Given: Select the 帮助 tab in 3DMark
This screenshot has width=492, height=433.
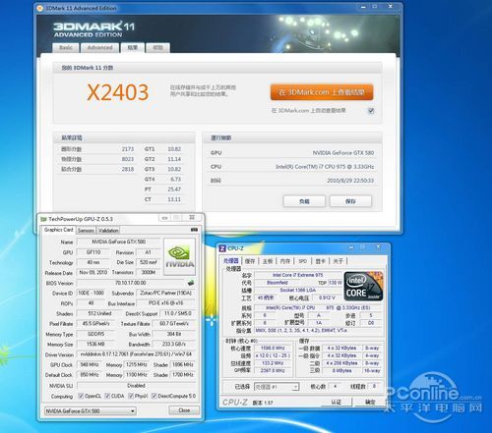Looking at the screenshot, I should click(x=157, y=48).
